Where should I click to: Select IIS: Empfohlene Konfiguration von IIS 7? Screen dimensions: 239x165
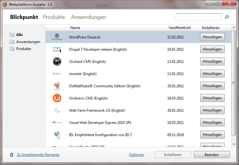100,135
